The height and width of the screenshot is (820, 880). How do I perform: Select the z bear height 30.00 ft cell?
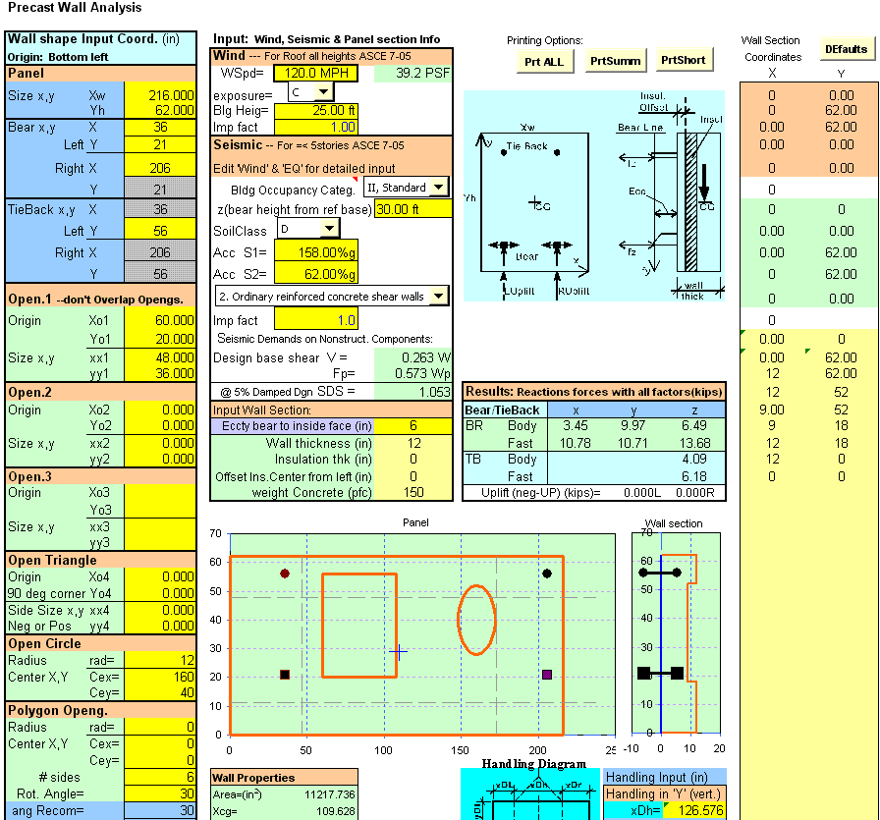[412, 208]
